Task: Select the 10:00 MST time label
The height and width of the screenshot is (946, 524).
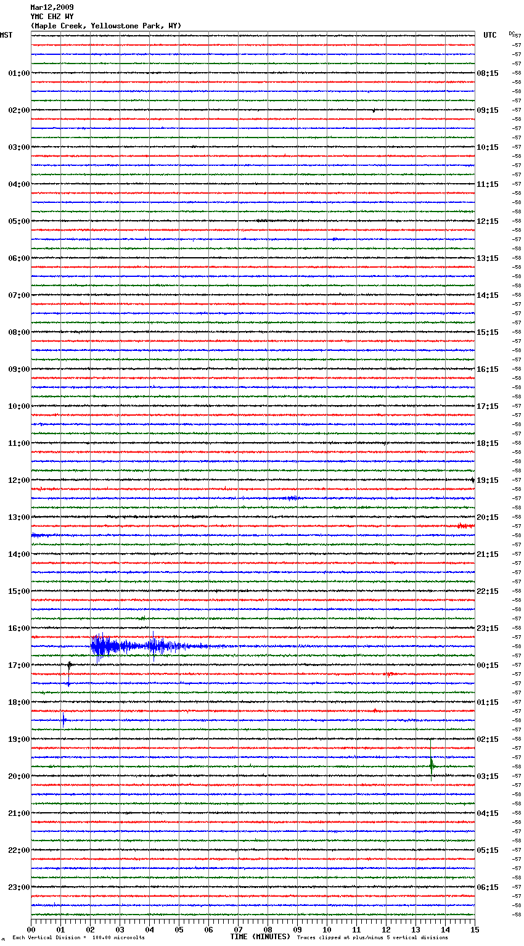Action: 19,406
